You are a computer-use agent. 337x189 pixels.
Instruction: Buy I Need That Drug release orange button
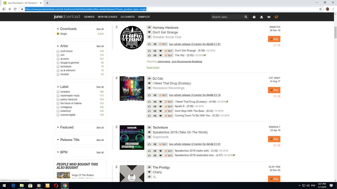[x=274, y=90]
